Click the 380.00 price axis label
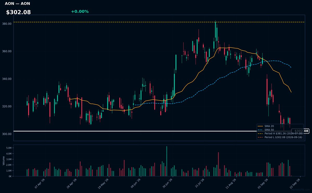This screenshot has width=312, height=193. tap(7, 24)
